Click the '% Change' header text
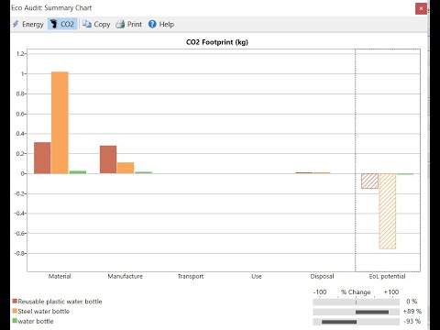Viewport: 440px width, 330px height. (x=356, y=292)
